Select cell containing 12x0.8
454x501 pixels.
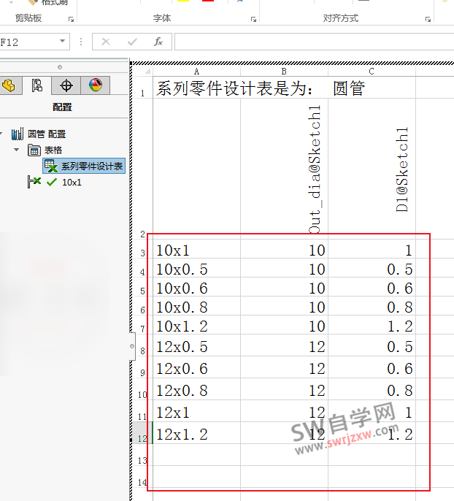(196, 389)
